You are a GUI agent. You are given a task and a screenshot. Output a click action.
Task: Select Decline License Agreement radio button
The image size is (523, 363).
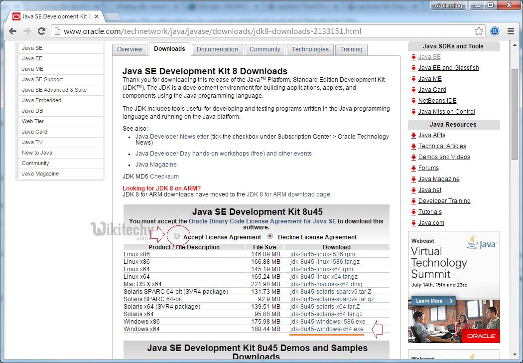(270, 236)
